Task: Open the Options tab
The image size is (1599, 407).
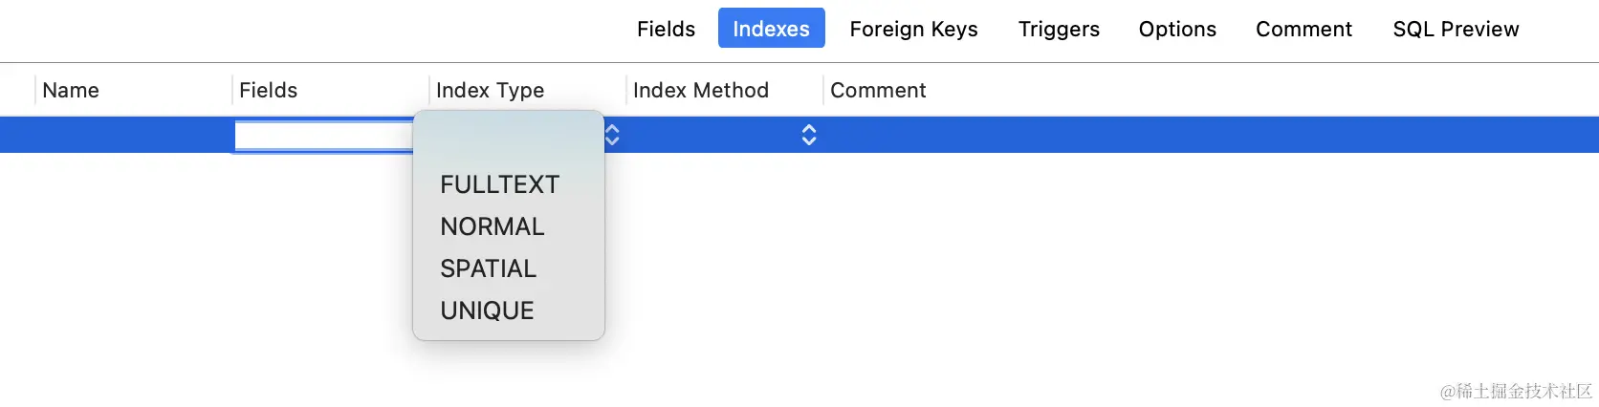Action: tap(1177, 30)
